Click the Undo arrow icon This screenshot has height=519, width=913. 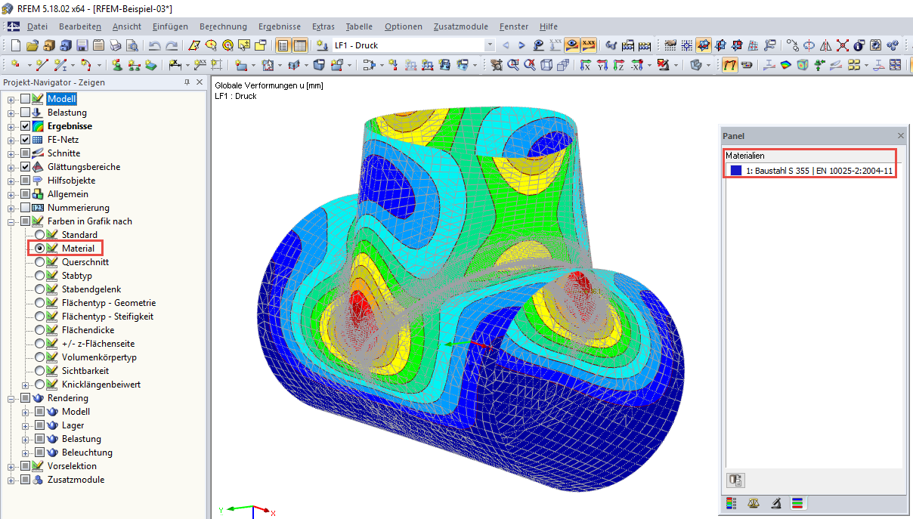tap(154, 45)
